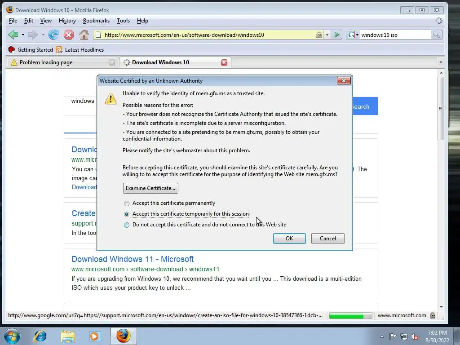Open the View menu
Image resolution: width=460 pixels, height=345 pixels.
[x=46, y=21]
